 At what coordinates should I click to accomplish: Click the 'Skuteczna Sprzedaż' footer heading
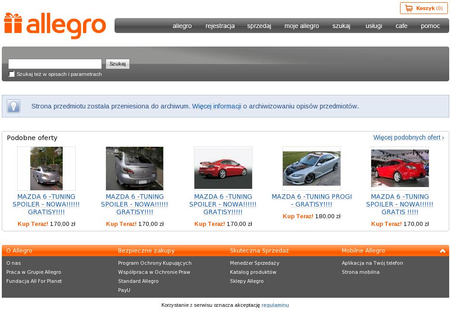[x=259, y=251]
